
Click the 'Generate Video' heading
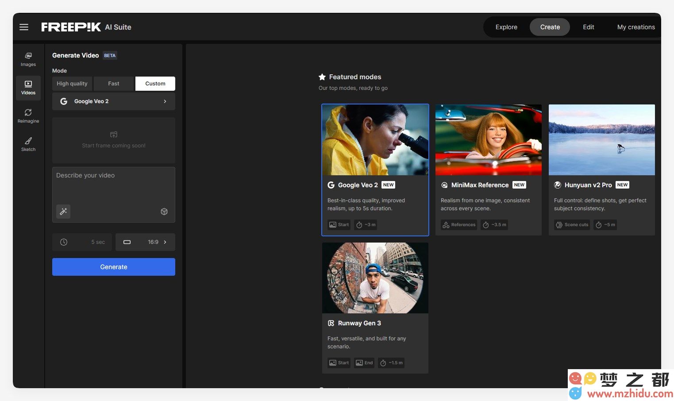tap(75, 55)
